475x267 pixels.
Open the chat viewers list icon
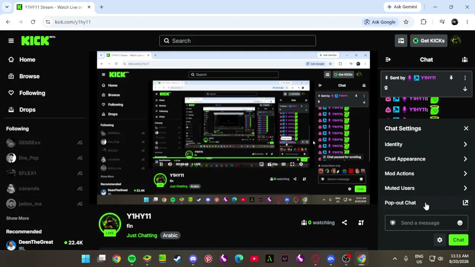(465, 60)
